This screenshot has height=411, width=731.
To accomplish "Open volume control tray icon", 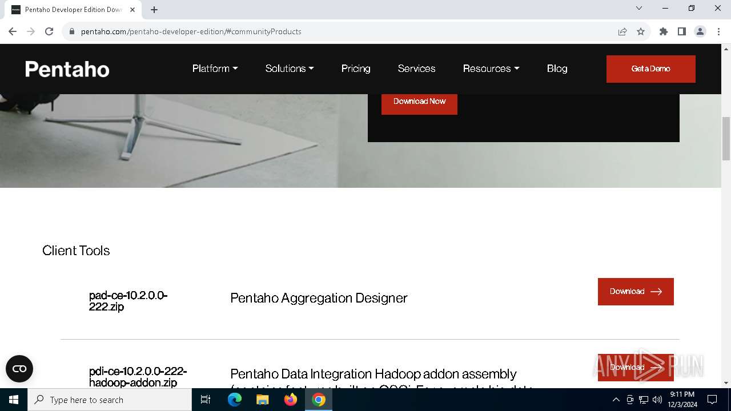I will point(657,400).
